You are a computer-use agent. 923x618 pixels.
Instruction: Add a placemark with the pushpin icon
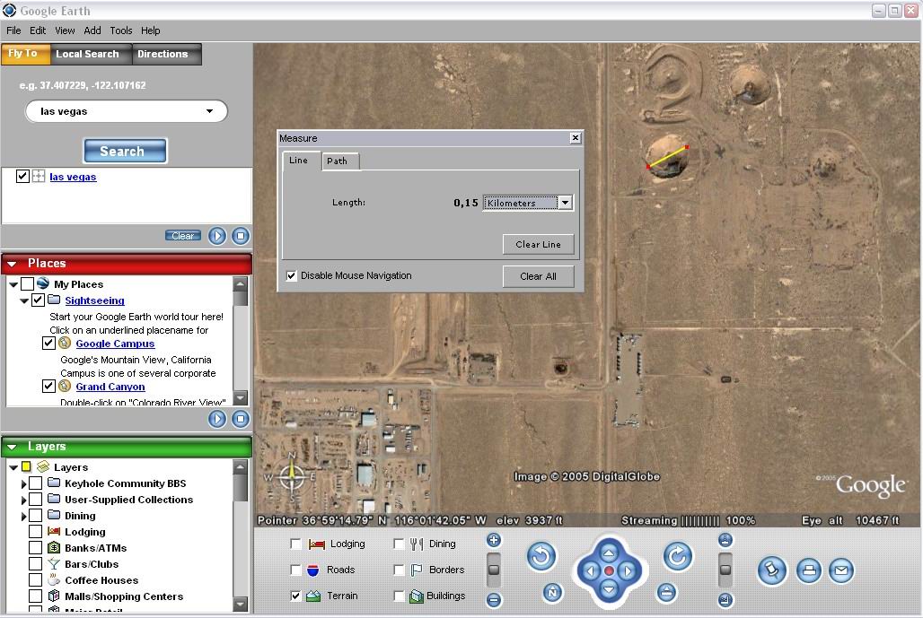pyautogui.click(x=772, y=570)
